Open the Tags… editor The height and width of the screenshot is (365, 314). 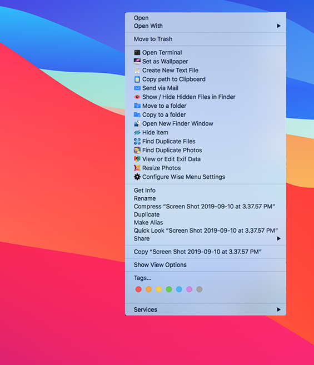(x=142, y=278)
